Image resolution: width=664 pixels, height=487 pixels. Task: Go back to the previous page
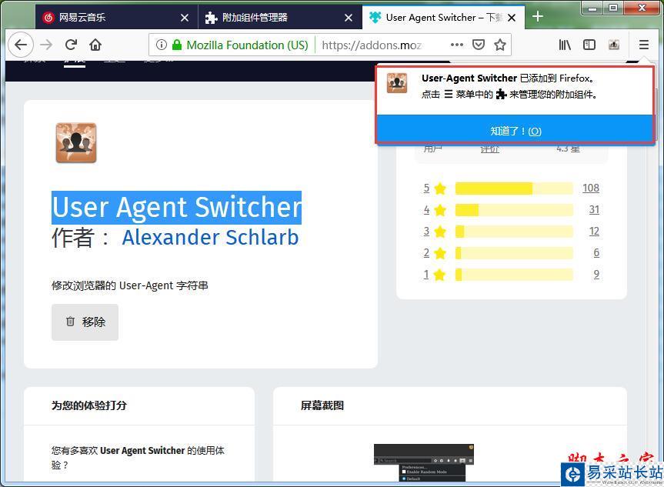[x=20, y=45]
